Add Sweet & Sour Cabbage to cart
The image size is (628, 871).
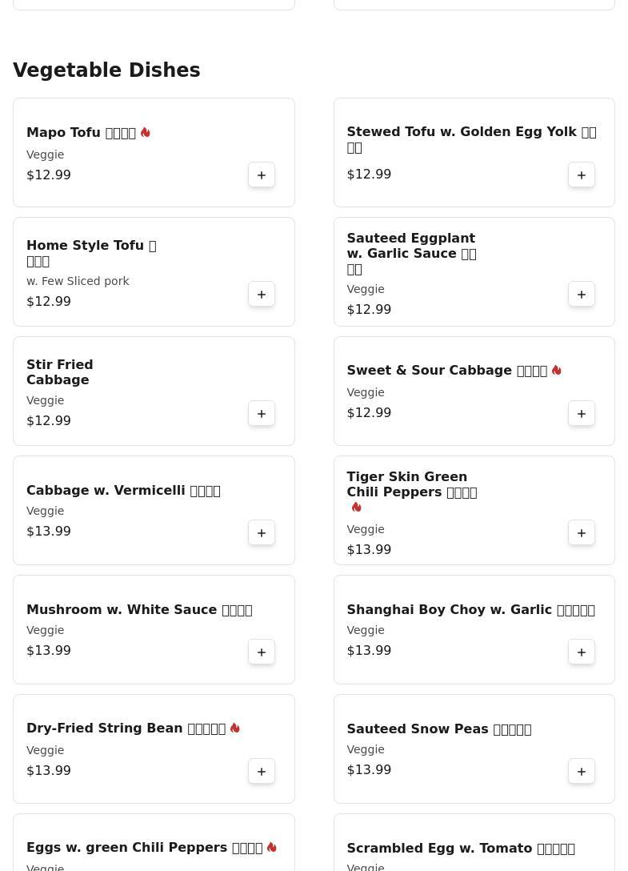(582, 414)
